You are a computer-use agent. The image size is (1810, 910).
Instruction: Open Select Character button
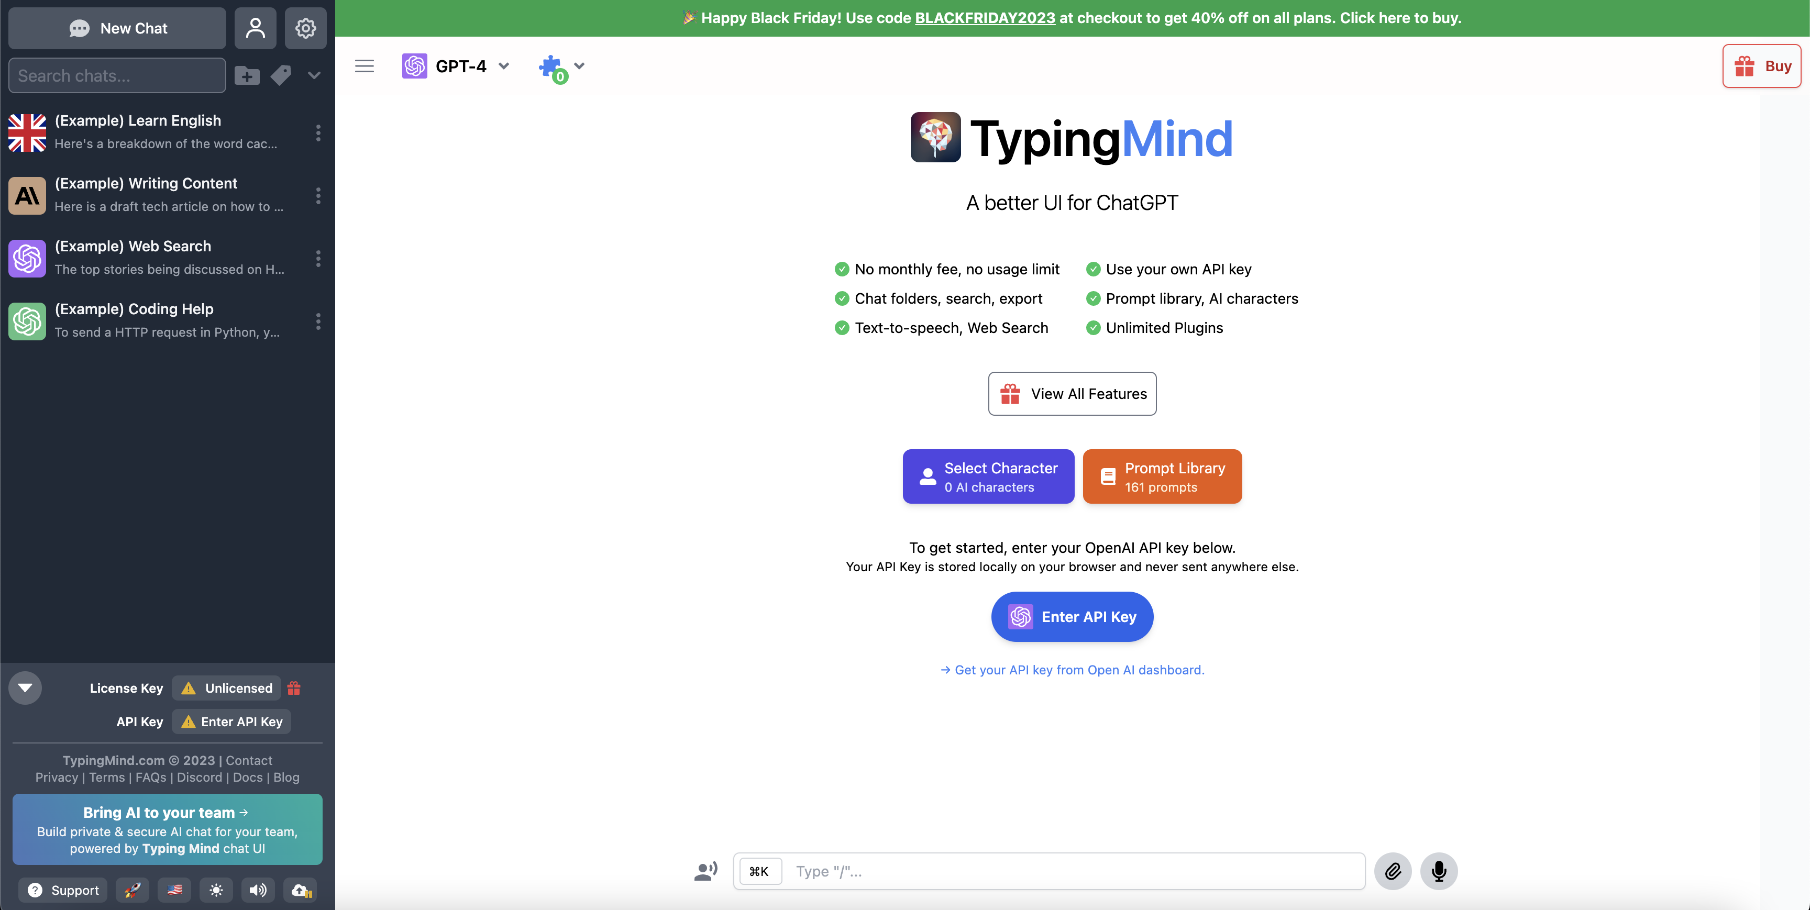tap(988, 476)
